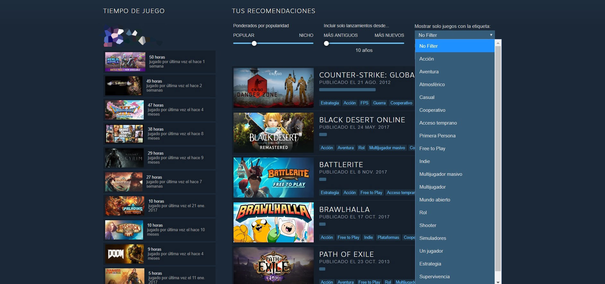Choose Acción tag from dropdown list

(455, 59)
